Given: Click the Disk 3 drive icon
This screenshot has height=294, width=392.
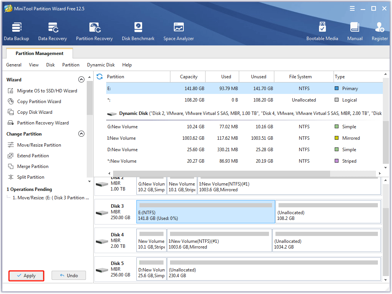Looking at the screenshot, I should 102,213.
